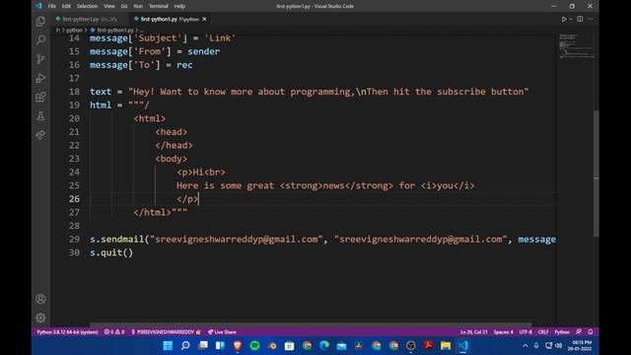The height and width of the screenshot is (355, 631).
Task: Open the Windows Start menu
Action: coord(168,346)
